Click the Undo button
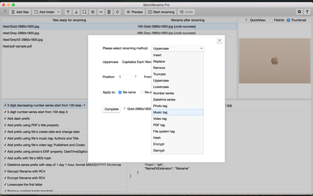Viewport: 313px width, 196px height. (186, 12)
